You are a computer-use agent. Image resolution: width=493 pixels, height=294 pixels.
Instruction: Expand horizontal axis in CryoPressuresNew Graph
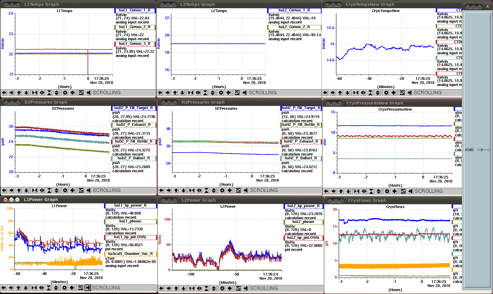click(364, 191)
